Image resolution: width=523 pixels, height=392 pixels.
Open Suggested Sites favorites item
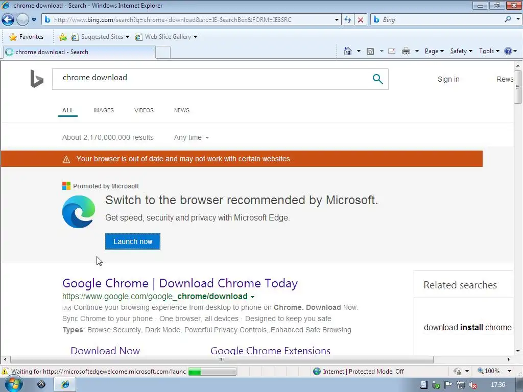(100, 37)
